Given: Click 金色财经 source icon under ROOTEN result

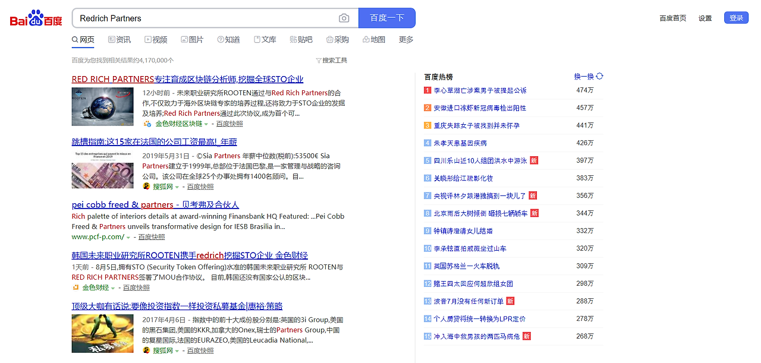Looking at the screenshot, I should point(76,288).
